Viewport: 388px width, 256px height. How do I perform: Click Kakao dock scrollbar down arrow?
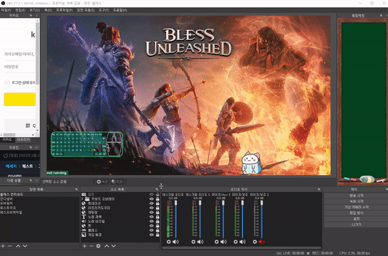[38, 131]
